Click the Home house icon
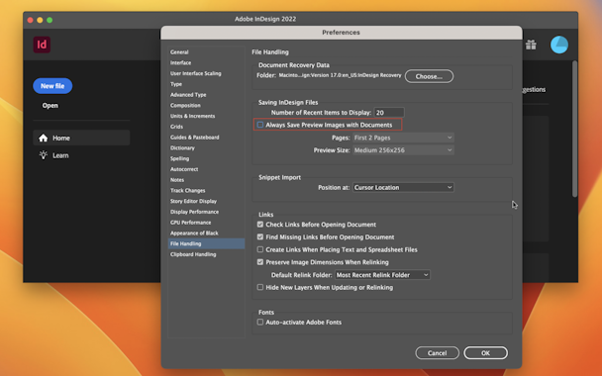Image resolution: width=602 pixels, height=376 pixels. point(43,138)
